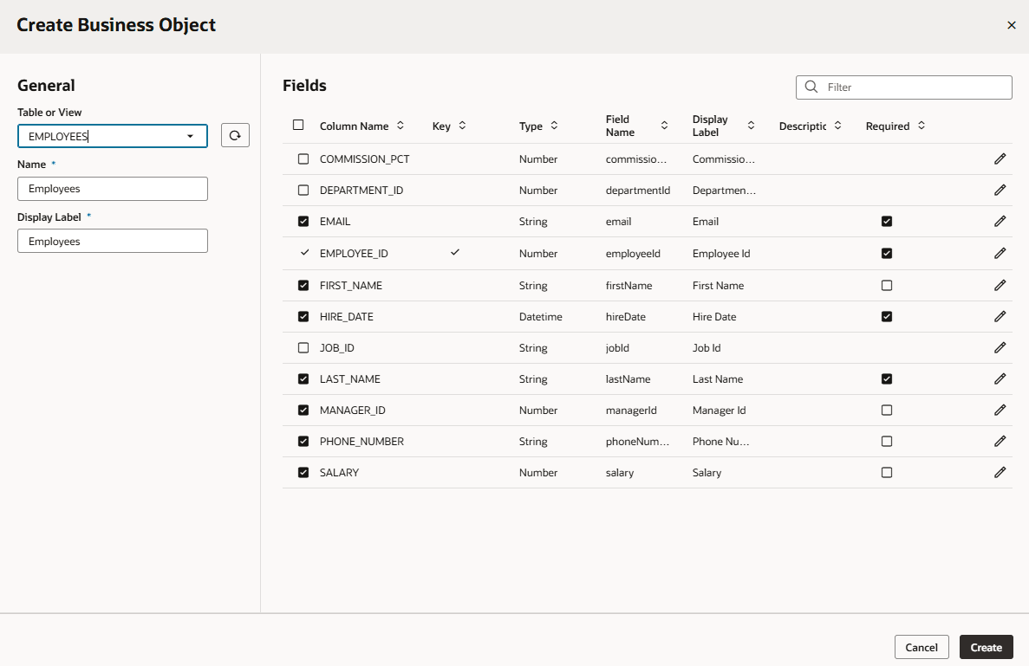Click the refresh icon beside Table or View

click(235, 136)
